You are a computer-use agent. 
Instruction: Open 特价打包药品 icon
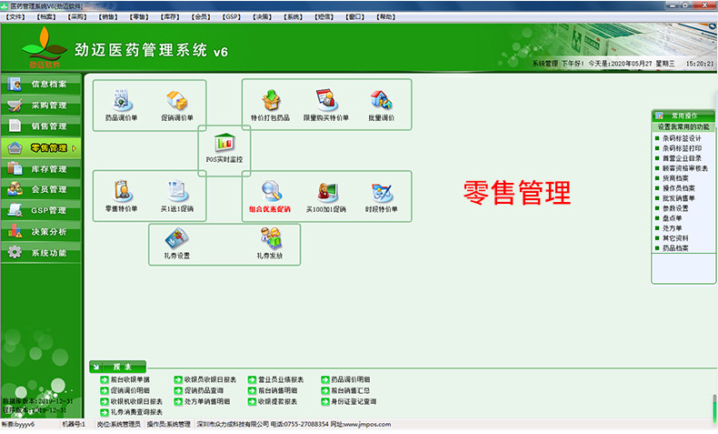pyautogui.click(x=271, y=100)
